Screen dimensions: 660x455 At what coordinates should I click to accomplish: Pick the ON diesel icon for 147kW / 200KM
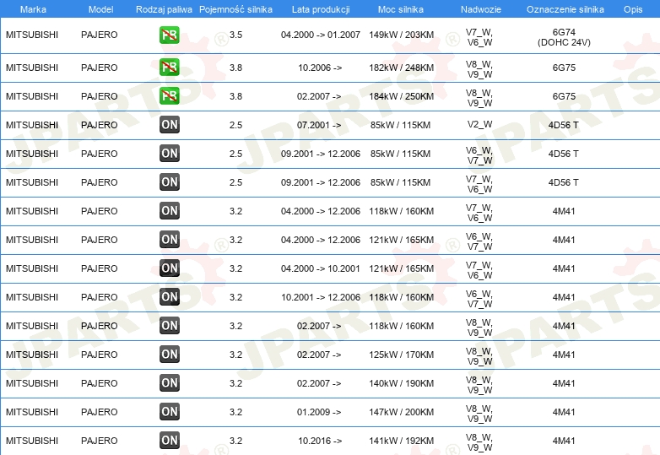pyautogui.click(x=169, y=412)
